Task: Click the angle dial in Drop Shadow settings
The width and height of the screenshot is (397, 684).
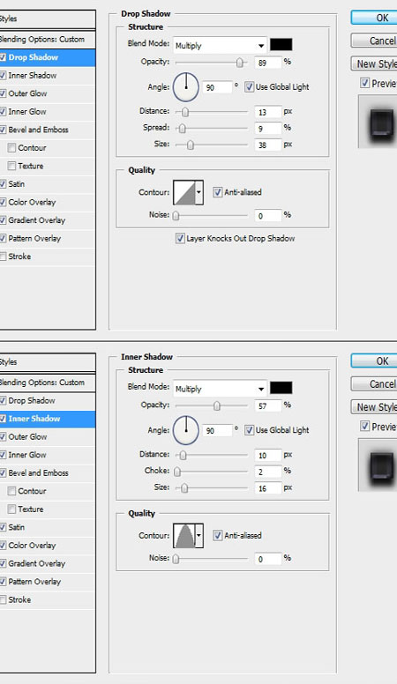Action: (186, 86)
